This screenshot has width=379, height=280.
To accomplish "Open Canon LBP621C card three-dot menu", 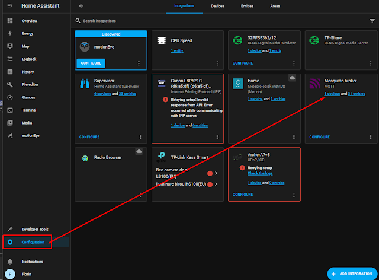I will [217, 137].
